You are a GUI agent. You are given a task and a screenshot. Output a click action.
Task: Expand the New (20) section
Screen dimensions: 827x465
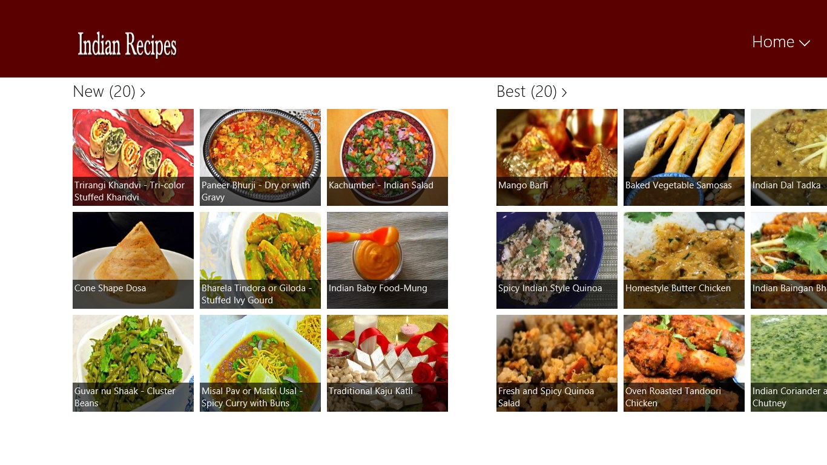tap(109, 91)
